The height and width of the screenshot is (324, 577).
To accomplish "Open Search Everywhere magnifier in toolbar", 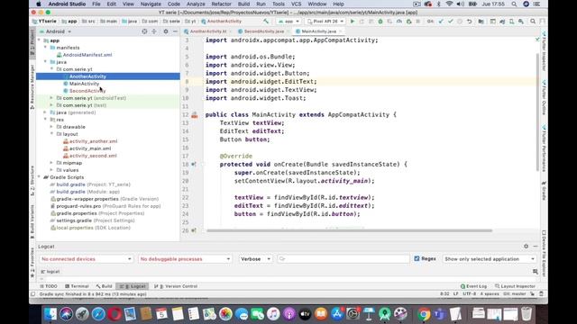I will [x=533, y=22].
